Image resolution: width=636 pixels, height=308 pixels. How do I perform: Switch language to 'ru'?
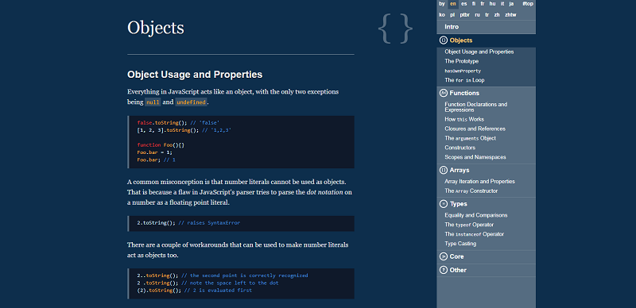(x=478, y=14)
